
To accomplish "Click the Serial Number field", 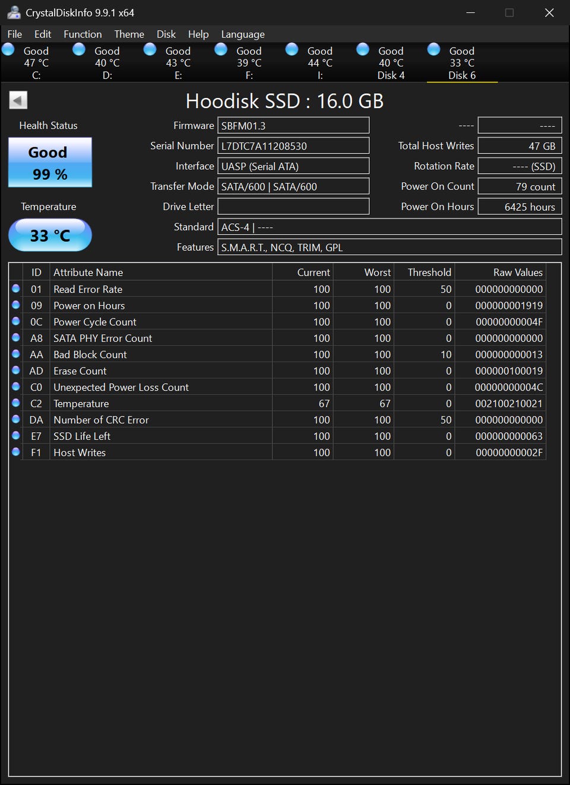I will tap(293, 145).
